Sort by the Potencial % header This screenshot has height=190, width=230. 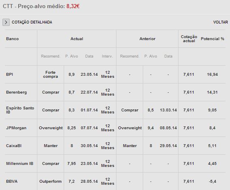(x=213, y=39)
